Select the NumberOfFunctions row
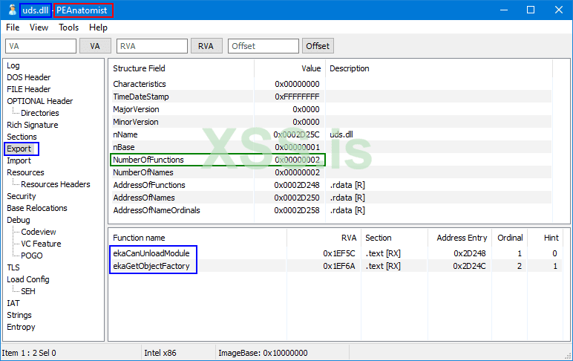The image size is (573, 361). pos(330,160)
